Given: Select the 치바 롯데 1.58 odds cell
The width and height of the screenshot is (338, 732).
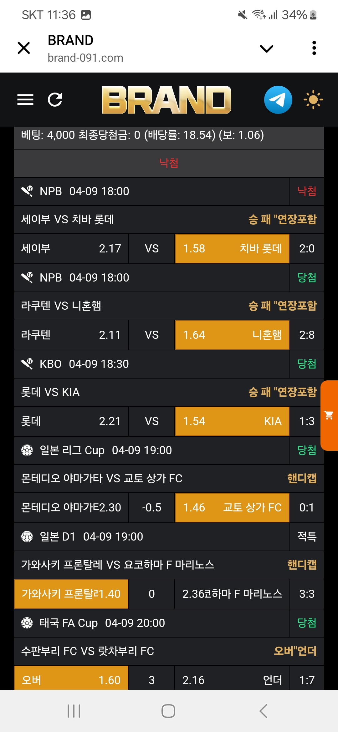Looking at the screenshot, I should [232, 249].
